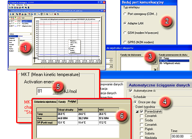Click the 44.8 %RH current Hum cell

pyautogui.click(x=67, y=118)
